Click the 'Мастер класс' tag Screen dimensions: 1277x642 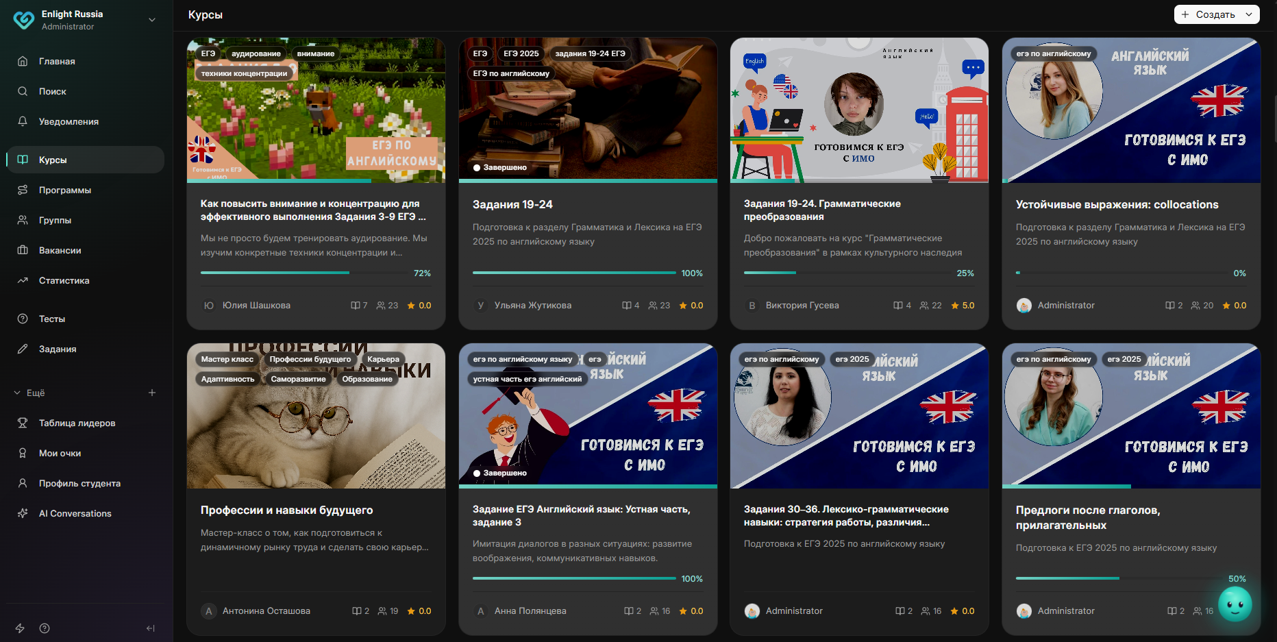(227, 359)
